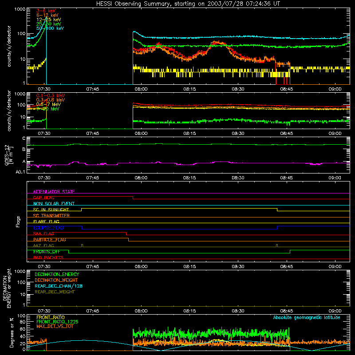The width and height of the screenshot is (355, 355).
Task: Click the FLARE_FLAG label
Action: [x=46, y=221]
